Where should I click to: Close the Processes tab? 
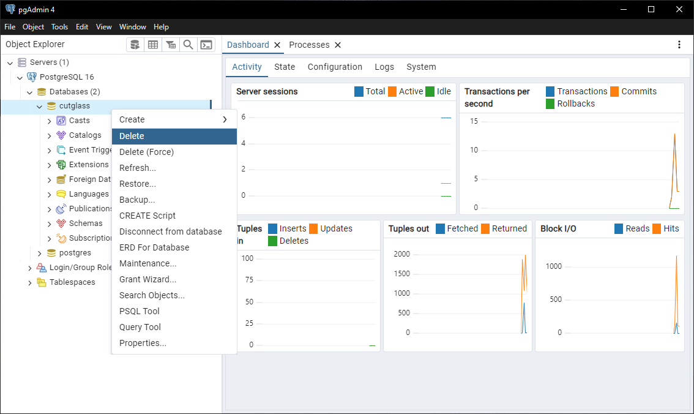[338, 45]
